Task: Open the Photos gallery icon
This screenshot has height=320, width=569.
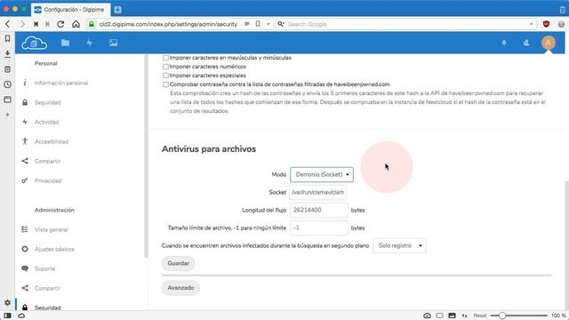Action: tap(113, 43)
